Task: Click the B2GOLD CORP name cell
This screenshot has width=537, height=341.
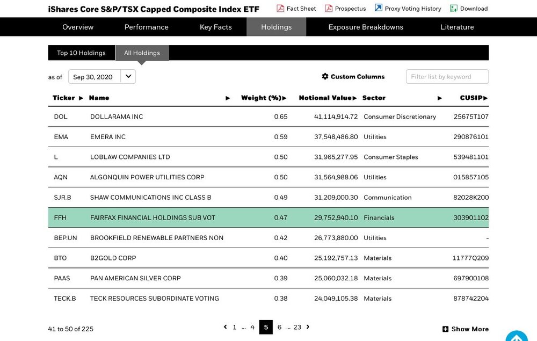Action: coord(113,258)
